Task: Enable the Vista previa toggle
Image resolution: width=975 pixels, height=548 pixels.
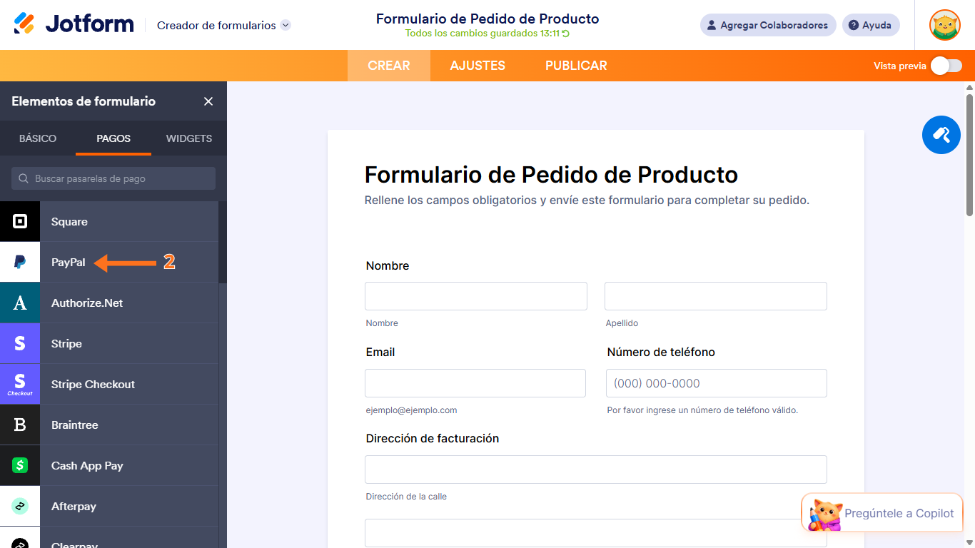Action: (946, 65)
